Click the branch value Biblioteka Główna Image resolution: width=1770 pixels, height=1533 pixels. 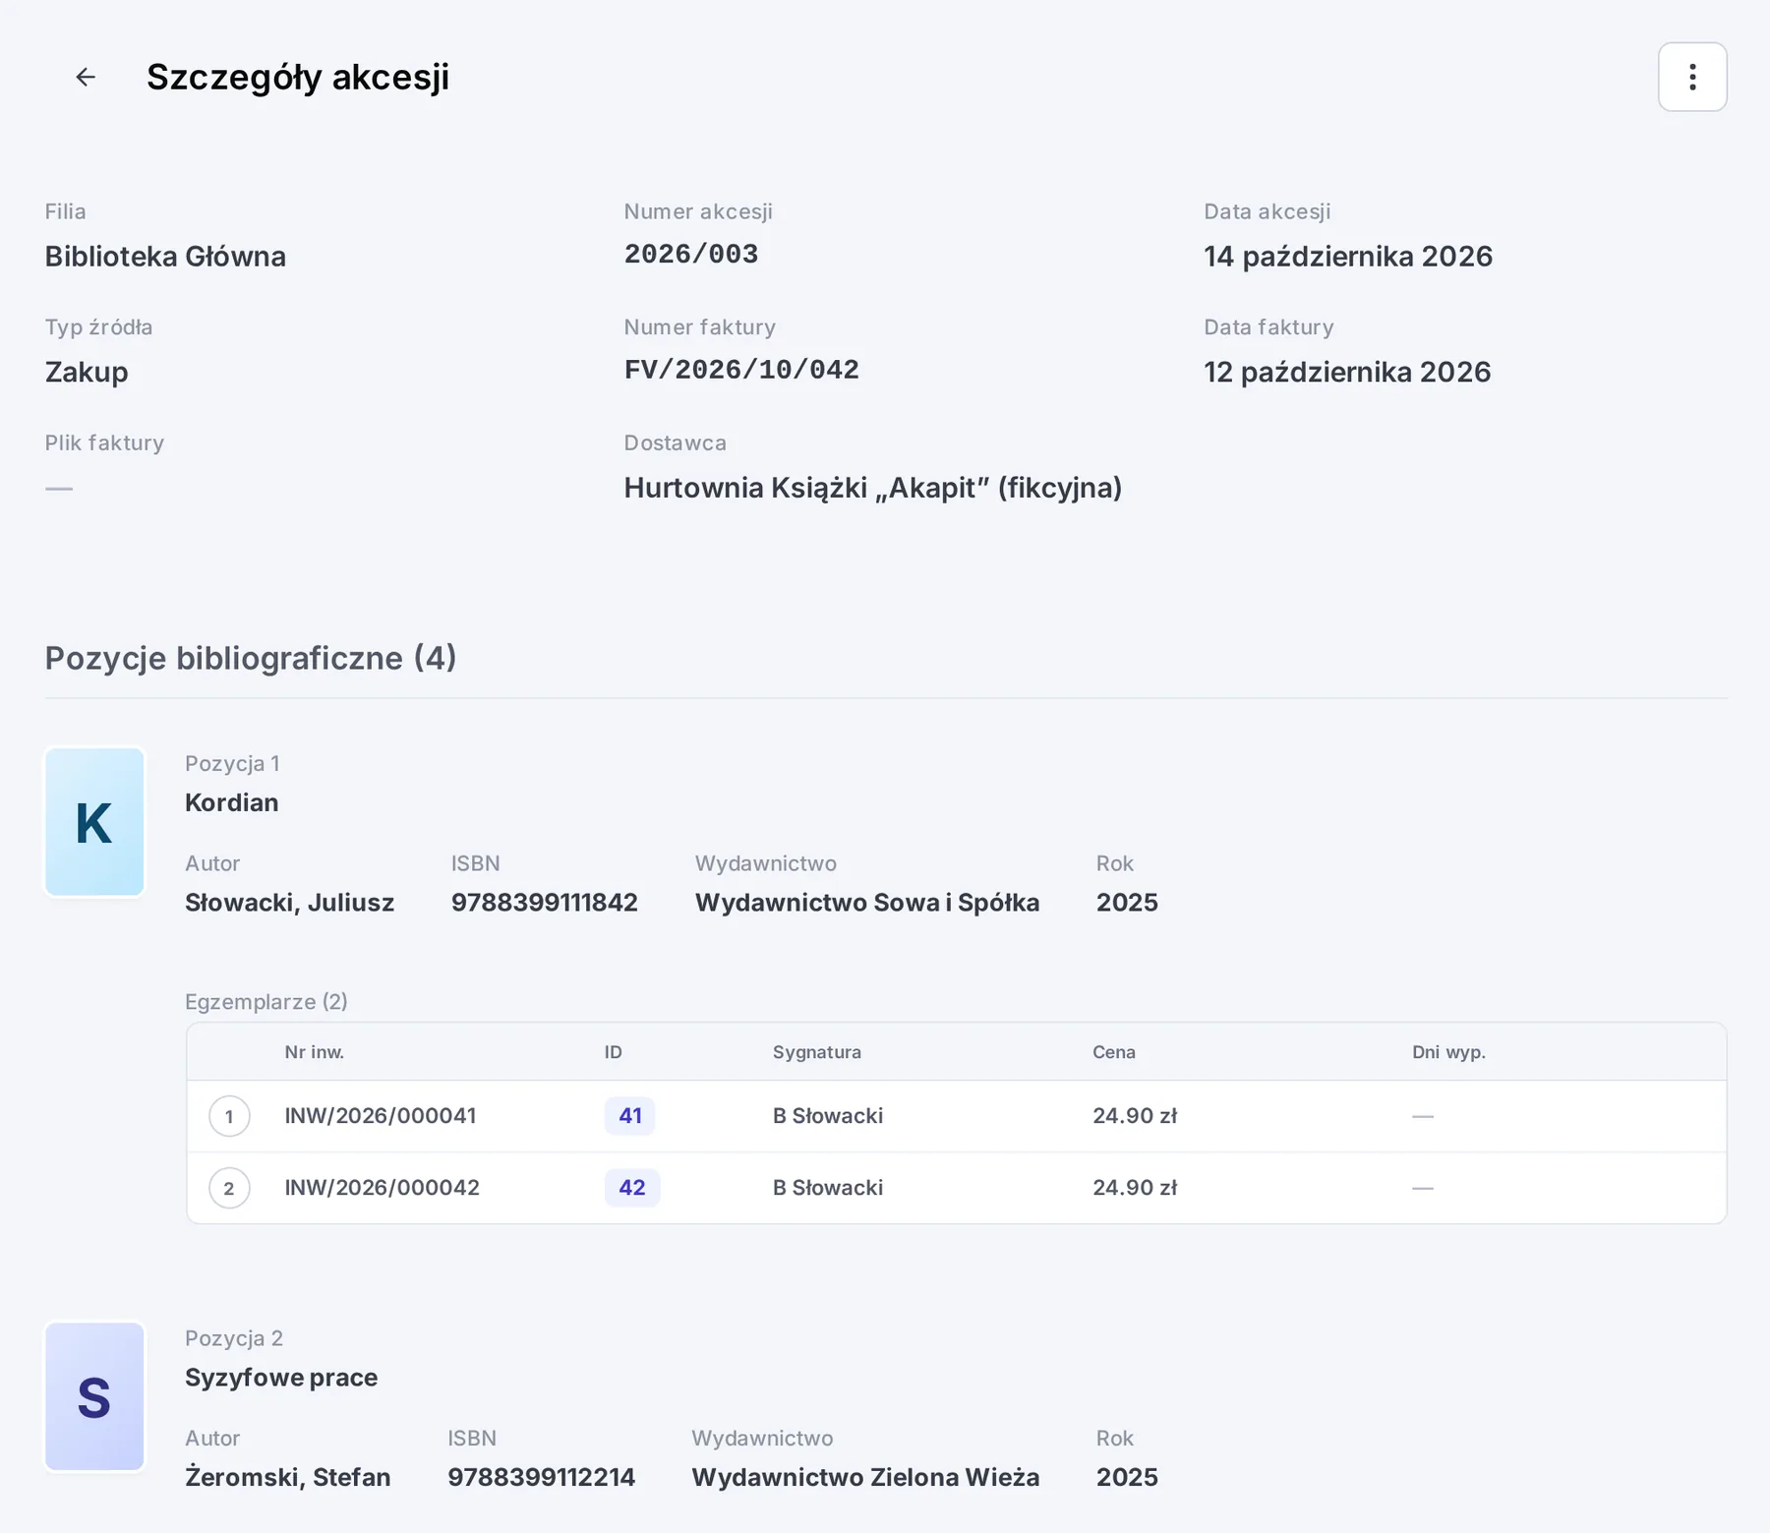pyautogui.click(x=165, y=257)
